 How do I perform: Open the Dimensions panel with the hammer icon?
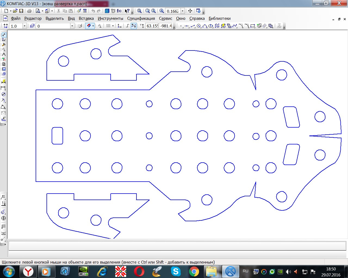pyautogui.click(x=4, y=45)
